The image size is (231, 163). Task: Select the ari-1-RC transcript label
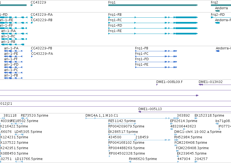[x=8, y=36]
